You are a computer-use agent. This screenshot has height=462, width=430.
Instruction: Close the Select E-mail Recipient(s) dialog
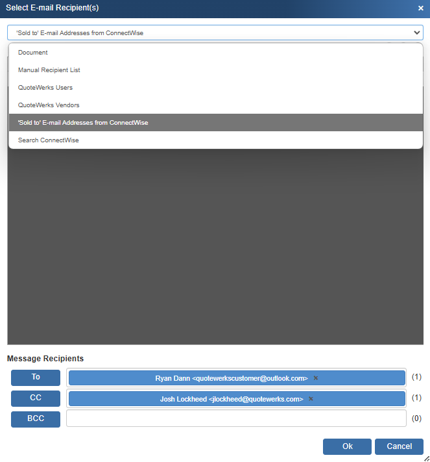tap(420, 8)
